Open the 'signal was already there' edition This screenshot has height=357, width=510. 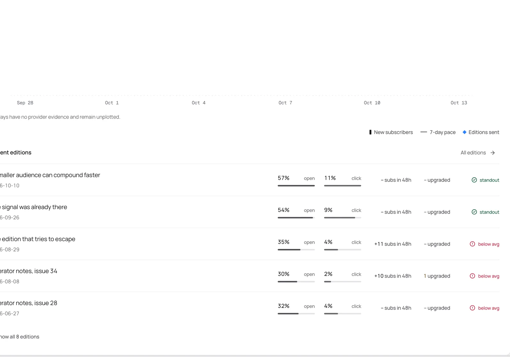point(33,207)
